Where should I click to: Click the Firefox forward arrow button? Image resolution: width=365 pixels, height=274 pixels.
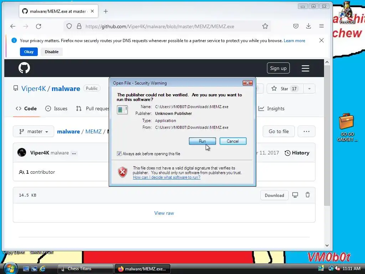(26, 26)
